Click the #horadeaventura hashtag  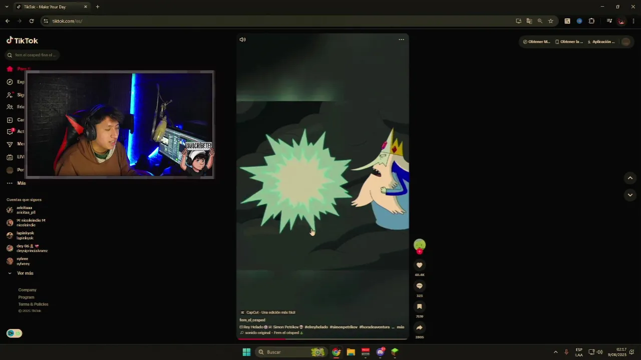374,327
